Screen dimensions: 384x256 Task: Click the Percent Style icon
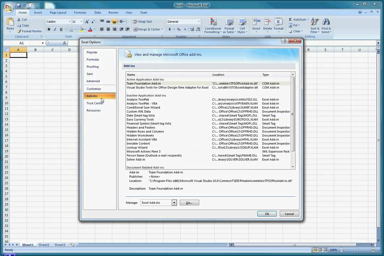tap(179, 29)
